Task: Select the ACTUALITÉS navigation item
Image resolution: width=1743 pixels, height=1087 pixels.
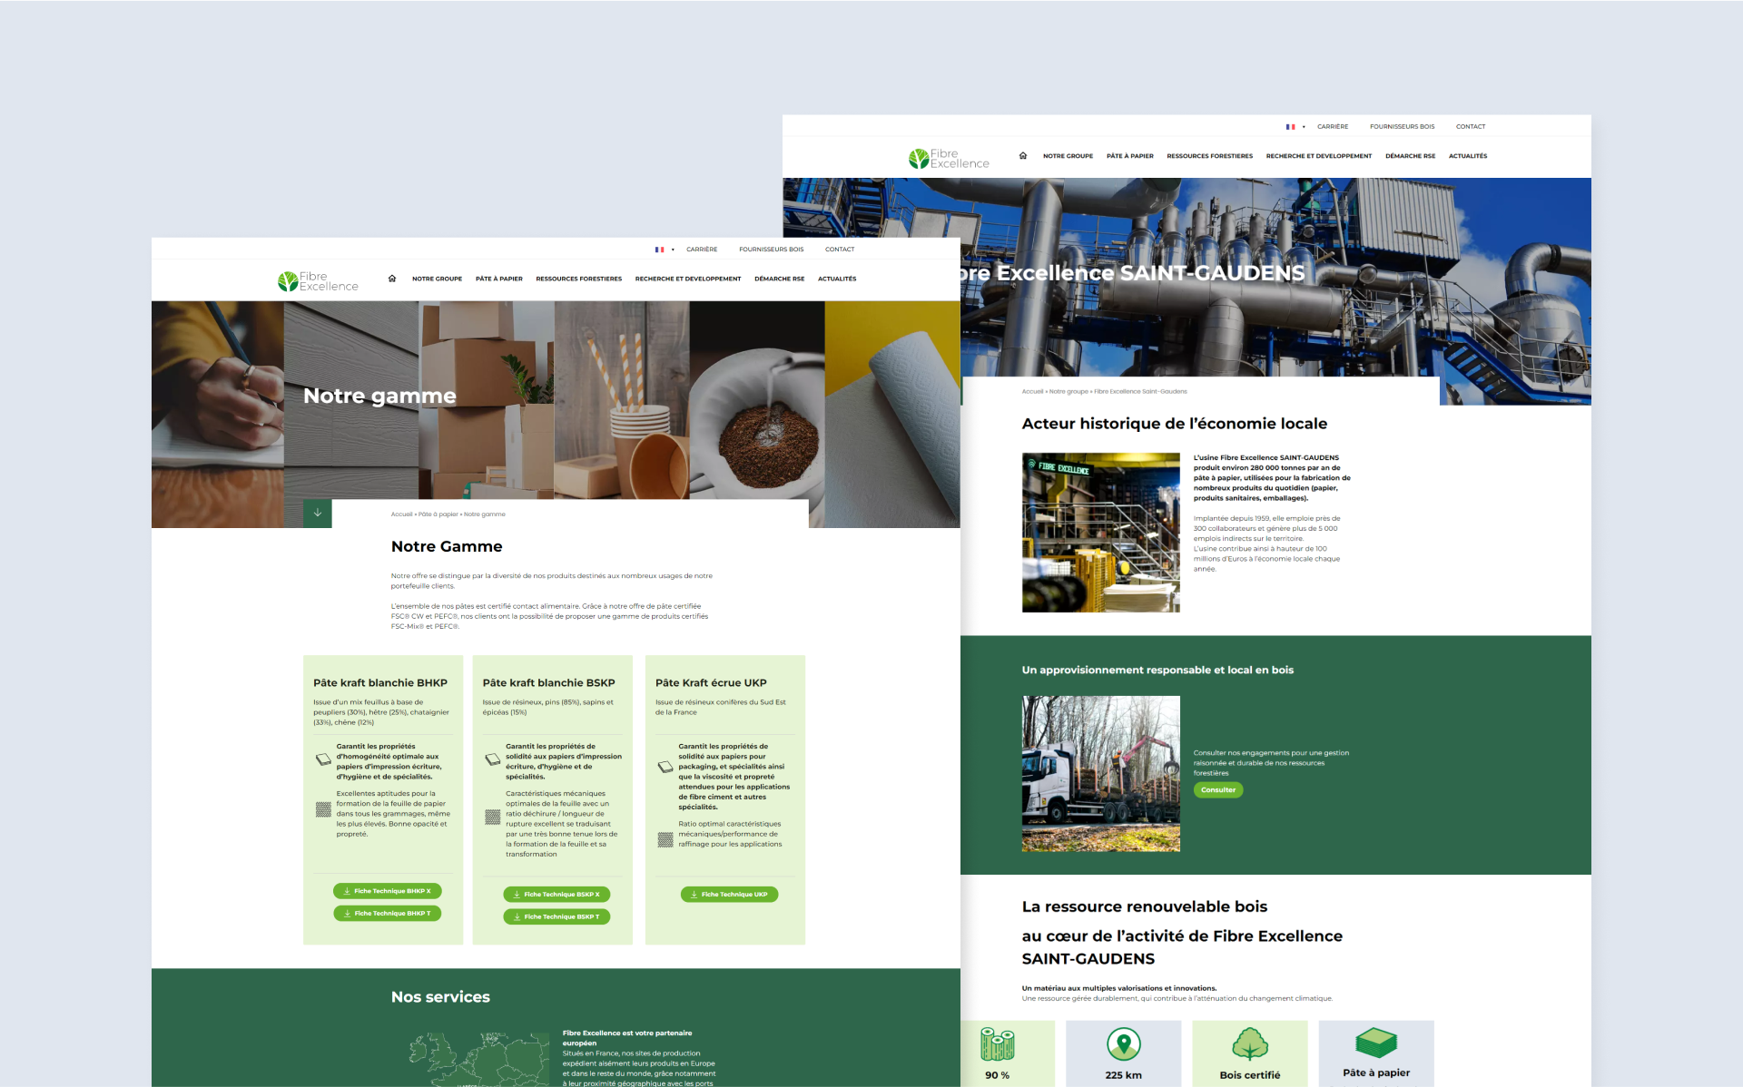Action: click(837, 279)
